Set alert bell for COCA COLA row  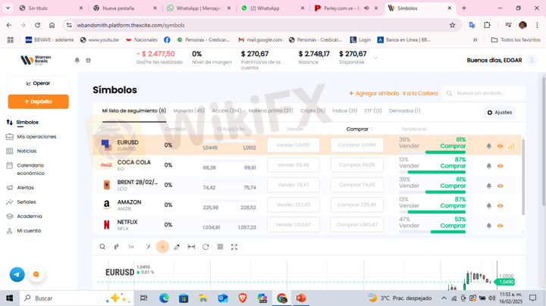(489, 166)
